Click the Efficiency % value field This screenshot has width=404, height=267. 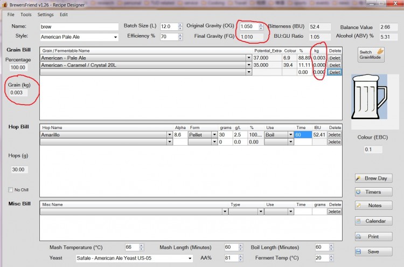tap(169, 37)
